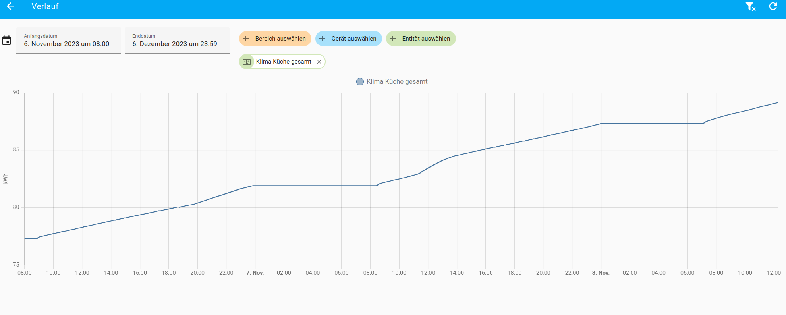
Task: Click the plus icon for Entität auswählen
Action: 393,39
